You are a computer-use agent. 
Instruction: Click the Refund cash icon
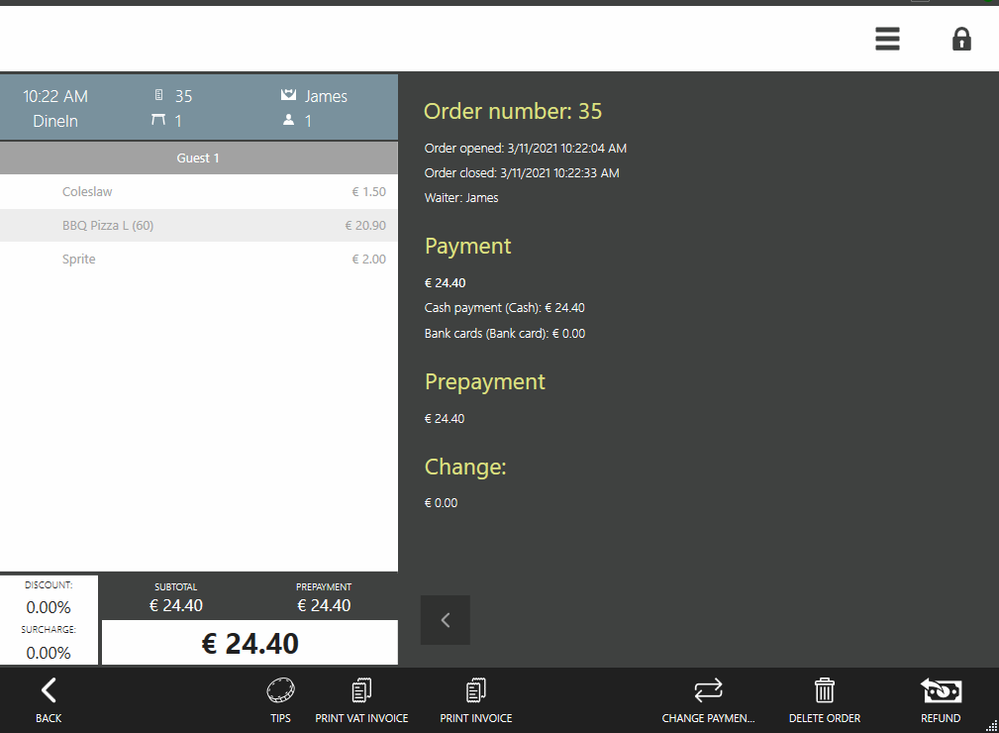[x=940, y=689]
